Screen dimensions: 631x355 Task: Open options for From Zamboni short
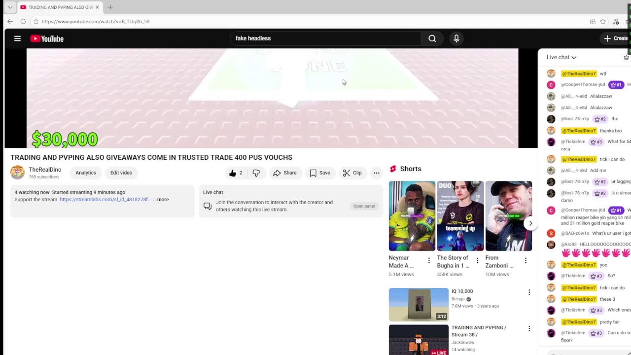tap(526, 260)
